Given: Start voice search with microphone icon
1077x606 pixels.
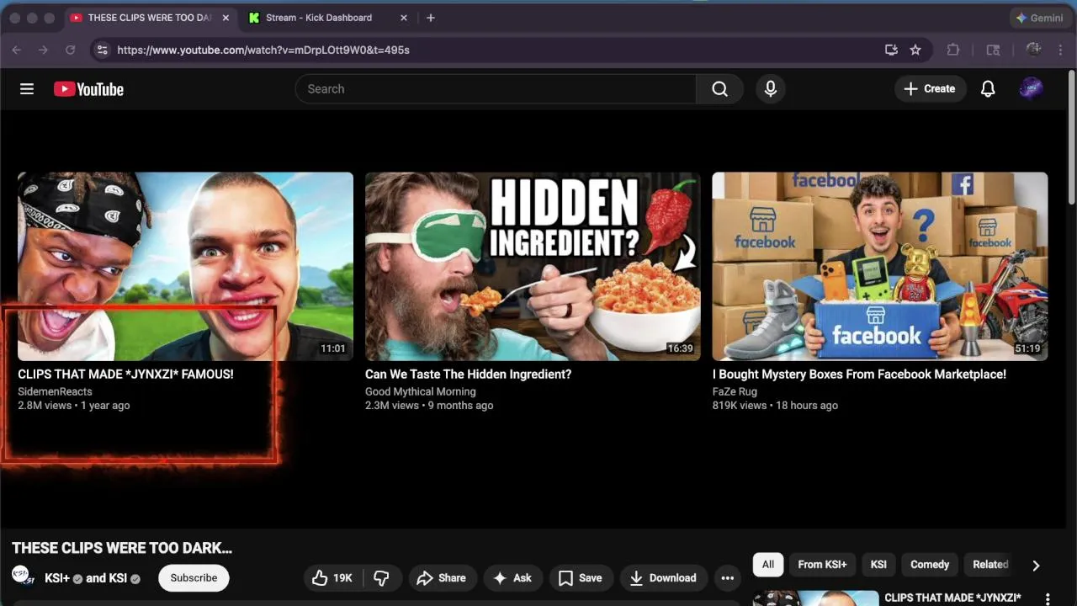Looking at the screenshot, I should tap(770, 88).
